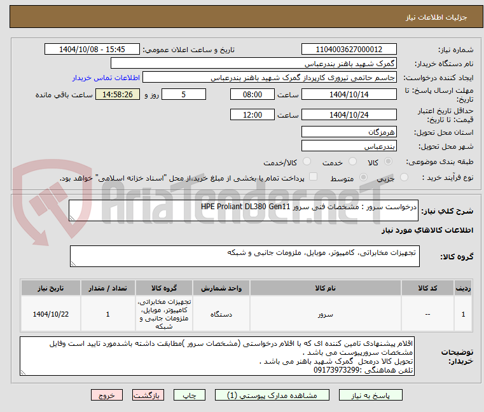Click the تعداد / مقدار column header
Viewport: 484px width, 412px height.
click(x=107, y=288)
